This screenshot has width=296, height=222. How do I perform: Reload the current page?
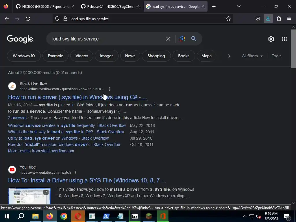(x=28, y=19)
